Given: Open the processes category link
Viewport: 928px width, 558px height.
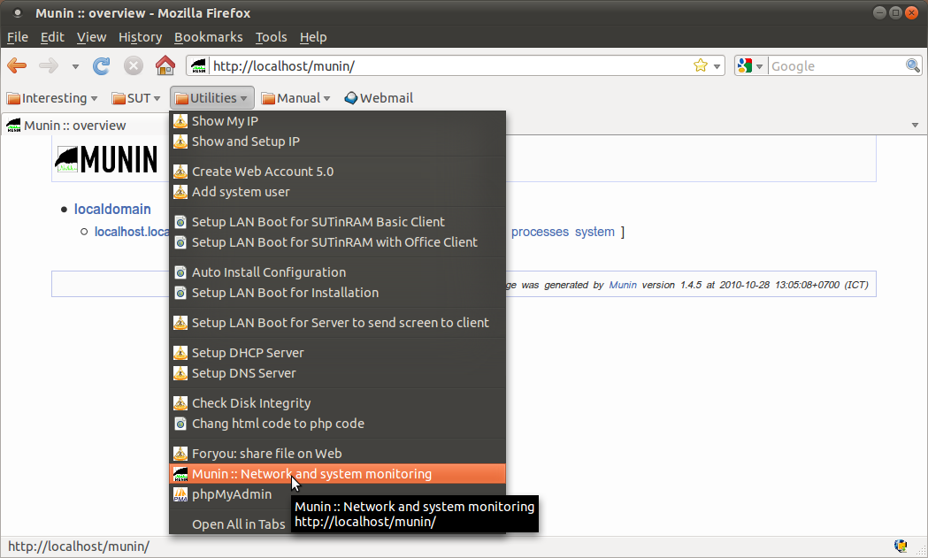Looking at the screenshot, I should [540, 232].
